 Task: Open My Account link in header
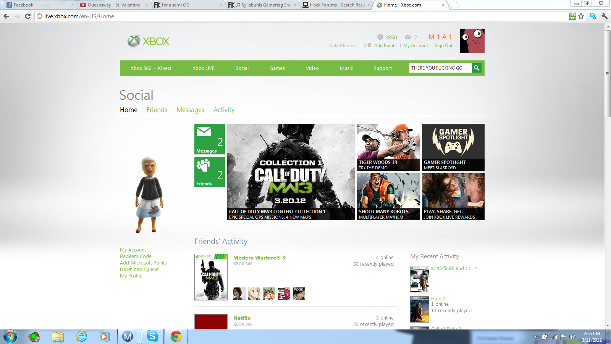point(416,45)
